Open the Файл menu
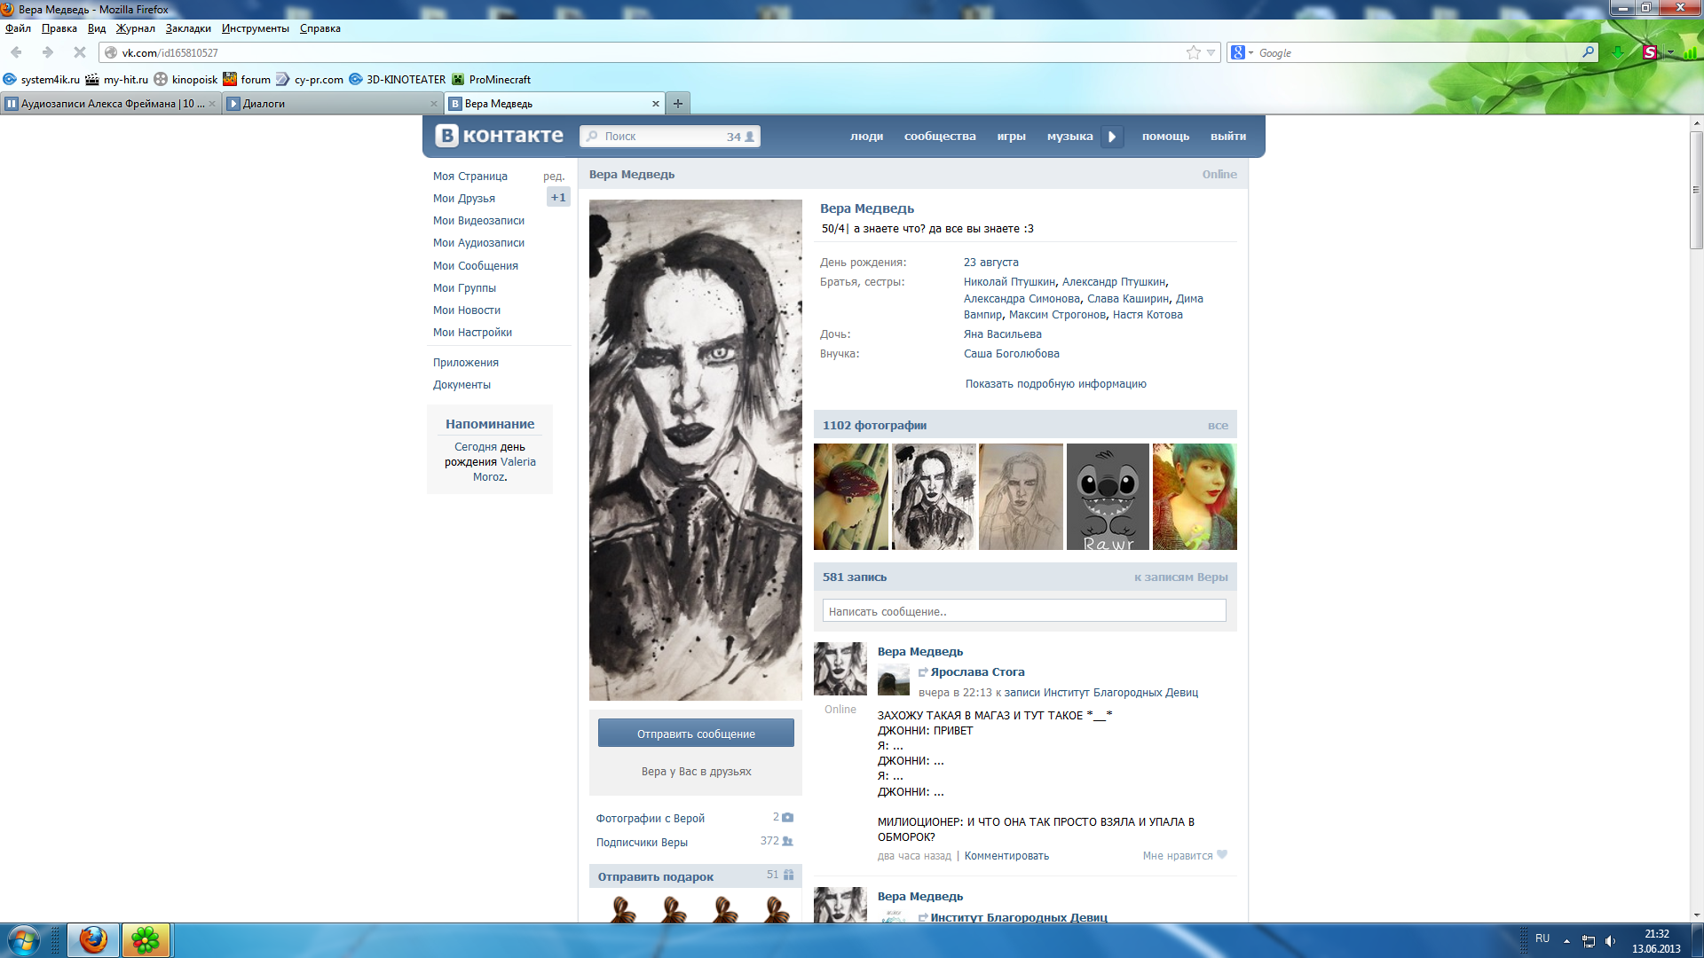The image size is (1704, 958). tap(18, 28)
